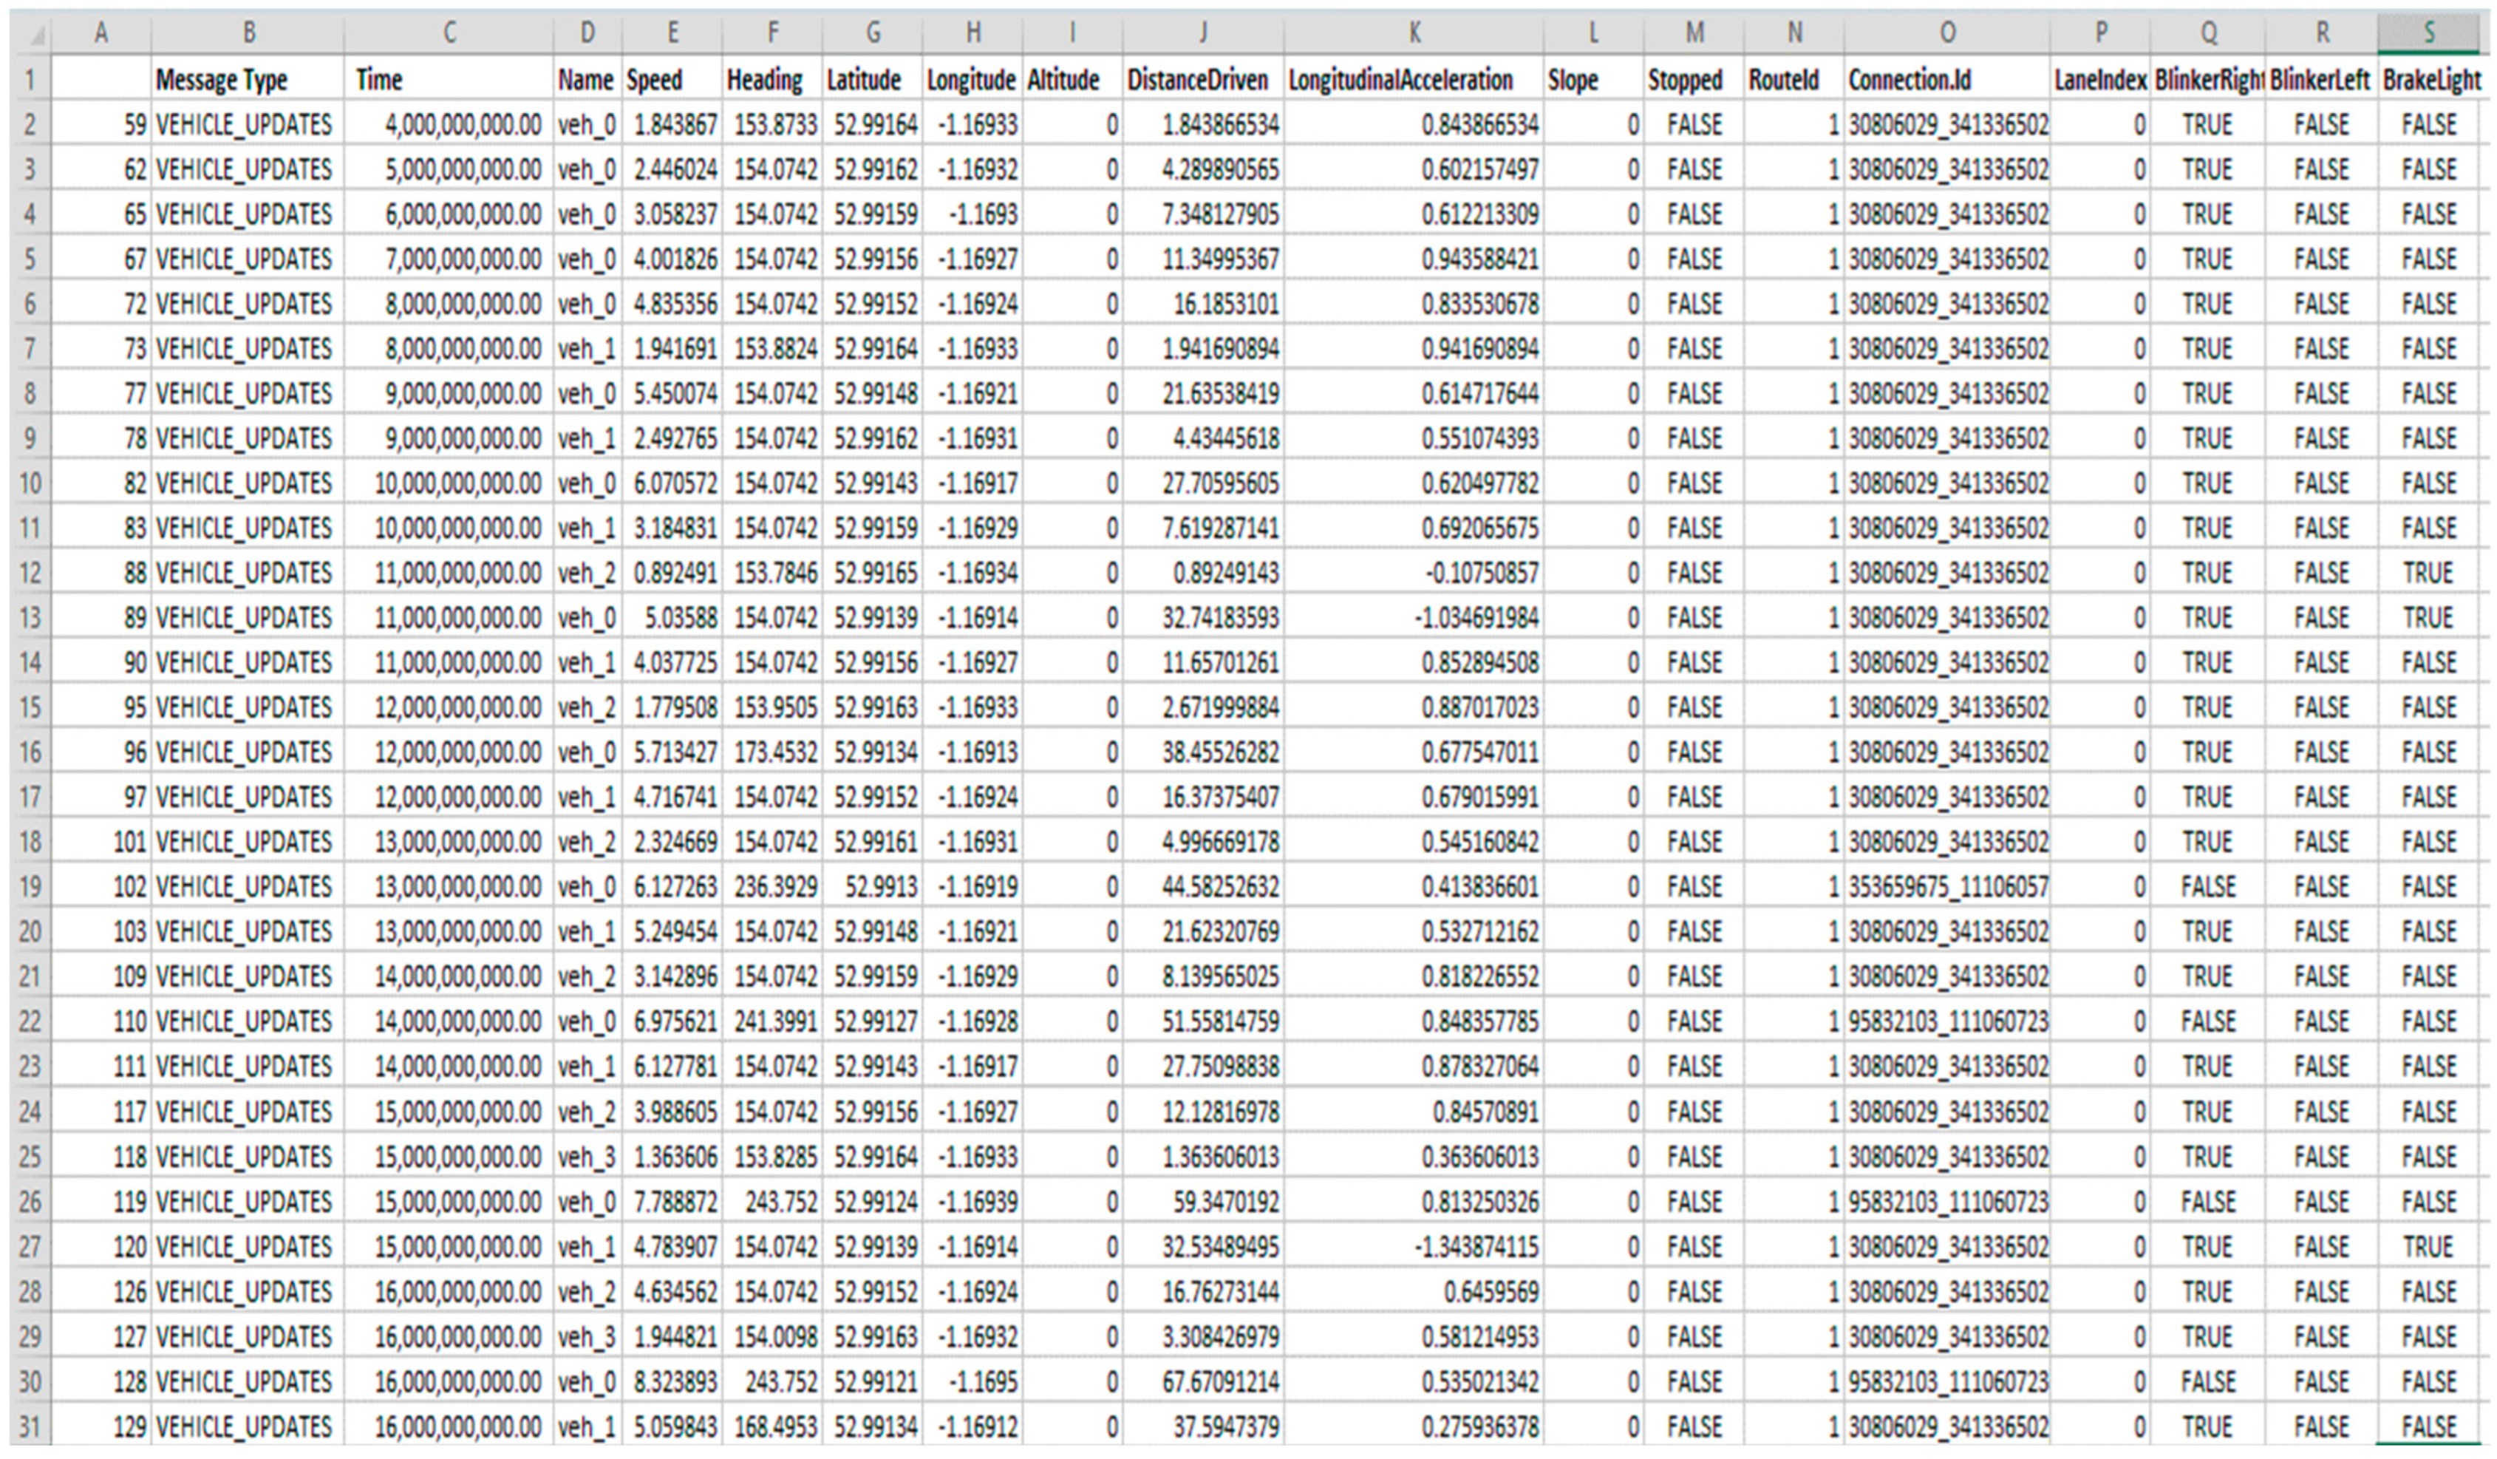Click the TRUE BrakeLight cell in row 12
This screenshot has height=1459, width=2497.
(x=2428, y=573)
